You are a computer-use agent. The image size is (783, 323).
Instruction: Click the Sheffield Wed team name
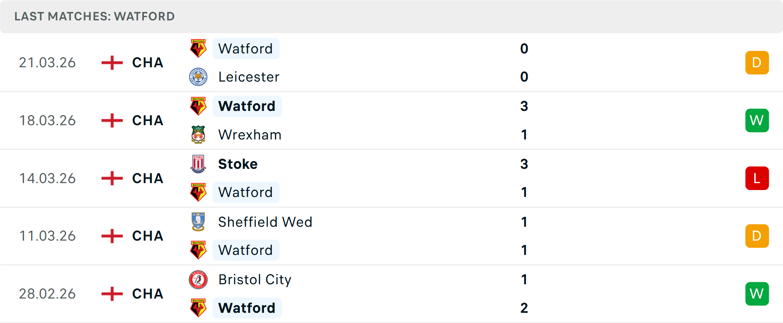click(265, 222)
